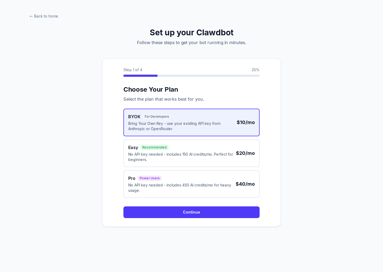Click the purple setup progress bar
The image size is (383, 272).
(140, 75)
